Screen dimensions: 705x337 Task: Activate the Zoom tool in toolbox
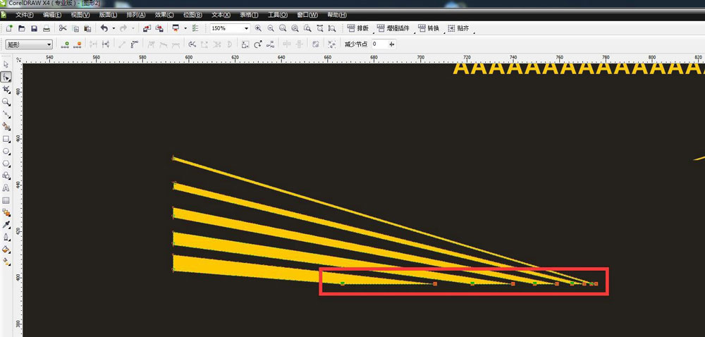tap(6, 102)
